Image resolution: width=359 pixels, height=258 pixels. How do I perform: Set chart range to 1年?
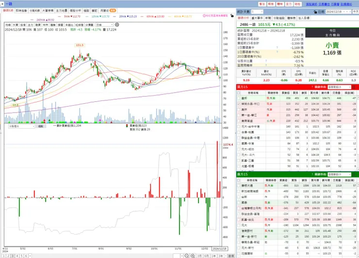213,256
